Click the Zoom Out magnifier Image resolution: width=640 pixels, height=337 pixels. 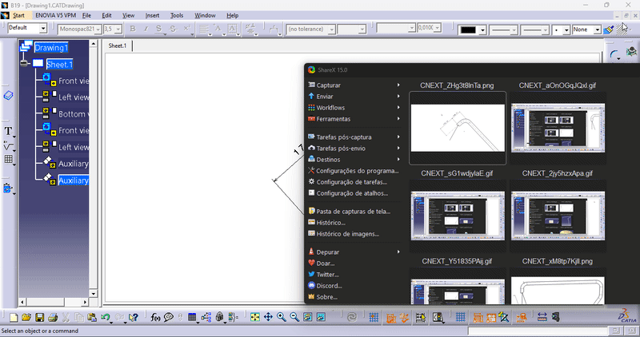[294, 317]
